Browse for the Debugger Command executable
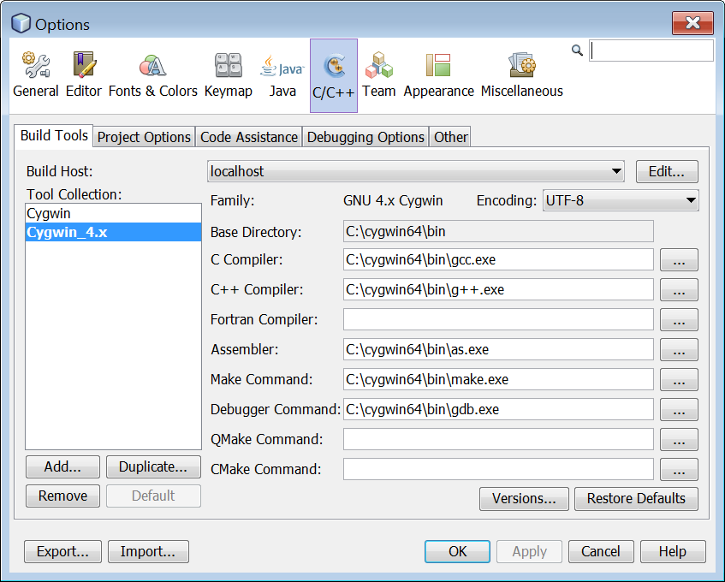This screenshot has width=725, height=582. coord(679,410)
